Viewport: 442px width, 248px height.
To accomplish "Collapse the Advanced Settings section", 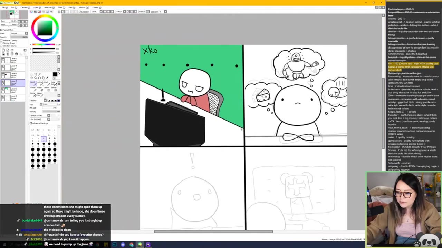I will click(x=31, y=123).
